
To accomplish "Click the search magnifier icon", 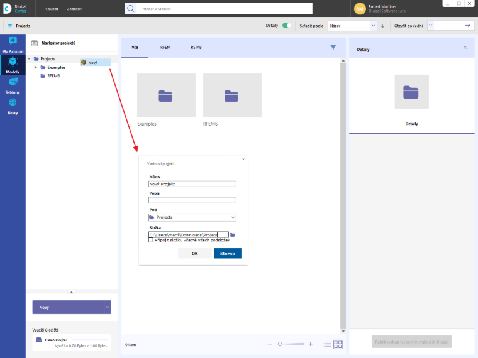I will pyautogui.click(x=131, y=9).
